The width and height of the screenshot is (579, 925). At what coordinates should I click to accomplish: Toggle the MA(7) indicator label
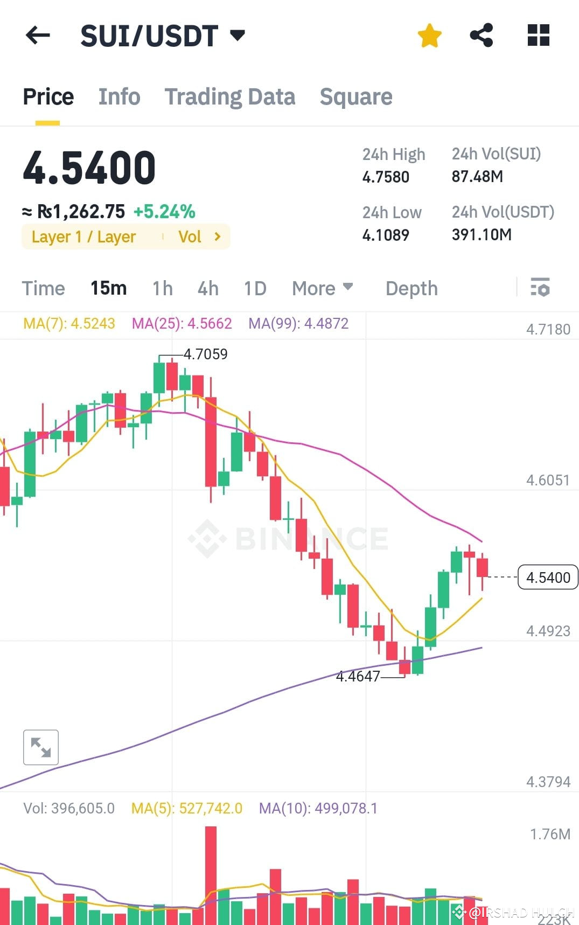(68, 324)
